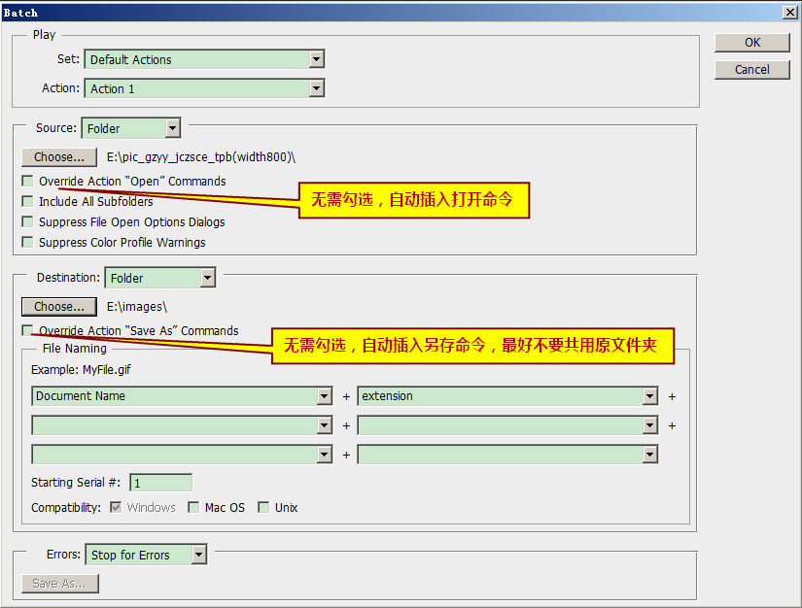Image resolution: width=802 pixels, height=608 pixels.
Task: Check the Unix compatibility box
Action: 263,508
